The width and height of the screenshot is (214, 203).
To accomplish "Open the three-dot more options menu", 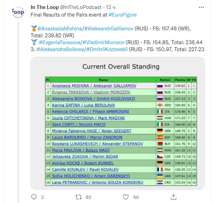I will (201, 7).
